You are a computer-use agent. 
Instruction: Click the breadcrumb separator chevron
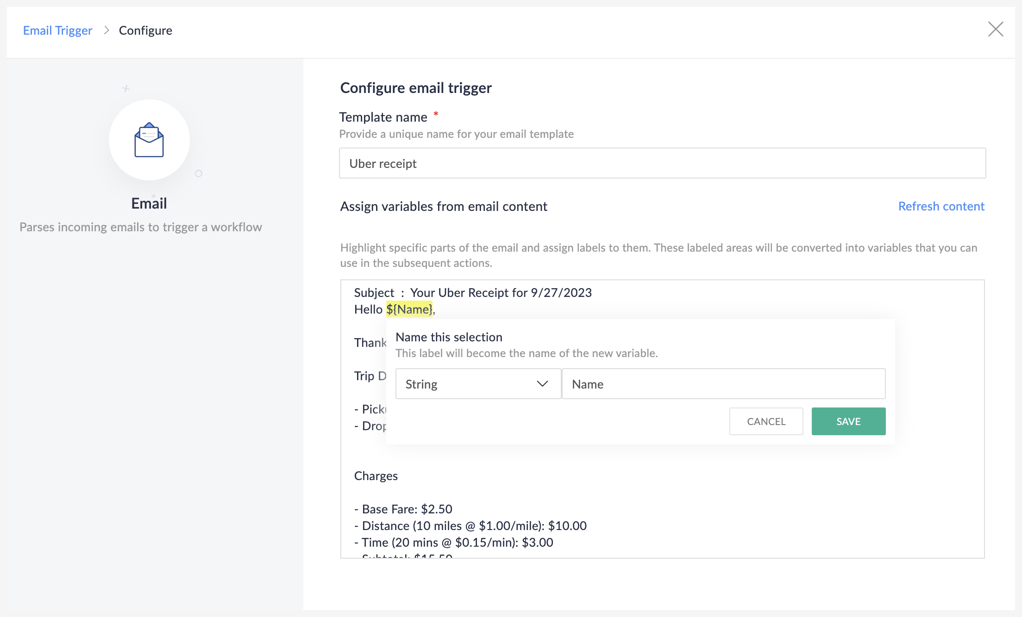[106, 30]
